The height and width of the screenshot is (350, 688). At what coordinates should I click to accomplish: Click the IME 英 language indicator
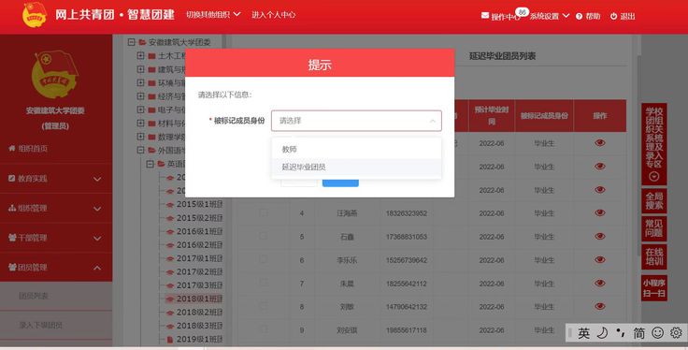[583, 333]
